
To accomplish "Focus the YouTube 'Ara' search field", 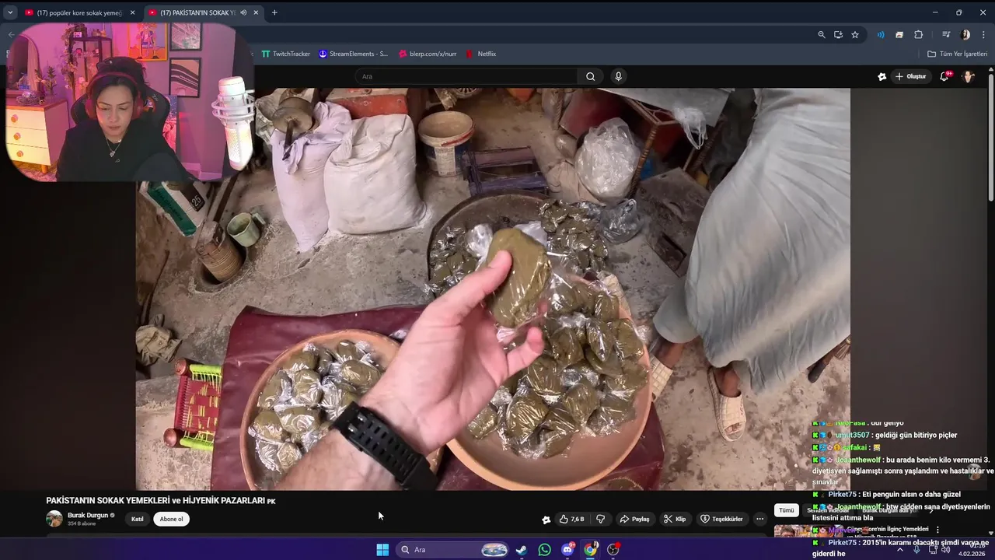I will [467, 76].
